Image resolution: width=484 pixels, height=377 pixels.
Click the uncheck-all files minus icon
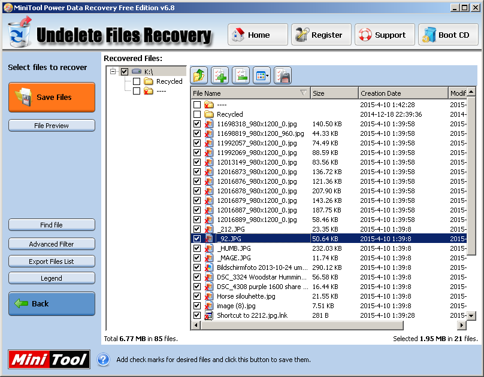pos(241,75)
